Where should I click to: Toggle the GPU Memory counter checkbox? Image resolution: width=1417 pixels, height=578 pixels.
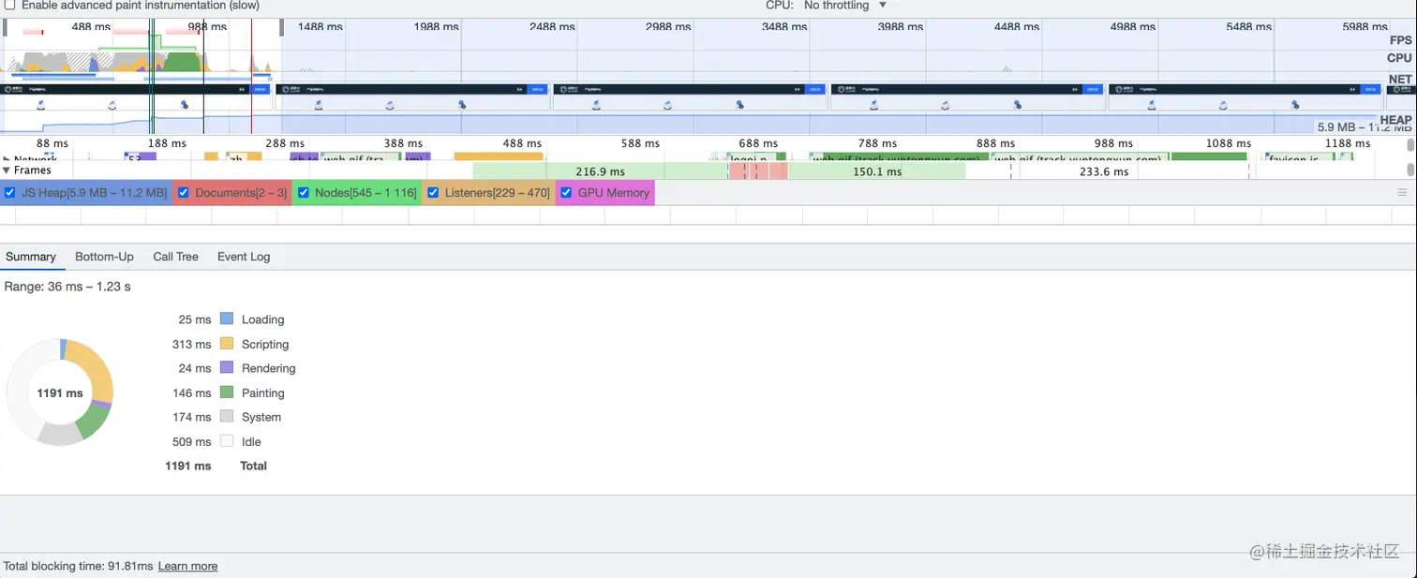(565, 193)
